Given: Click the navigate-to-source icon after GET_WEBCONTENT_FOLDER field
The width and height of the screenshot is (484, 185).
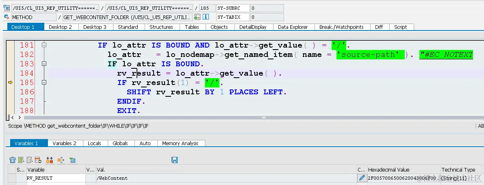Looking at the screenshot, I should point(197,17).
